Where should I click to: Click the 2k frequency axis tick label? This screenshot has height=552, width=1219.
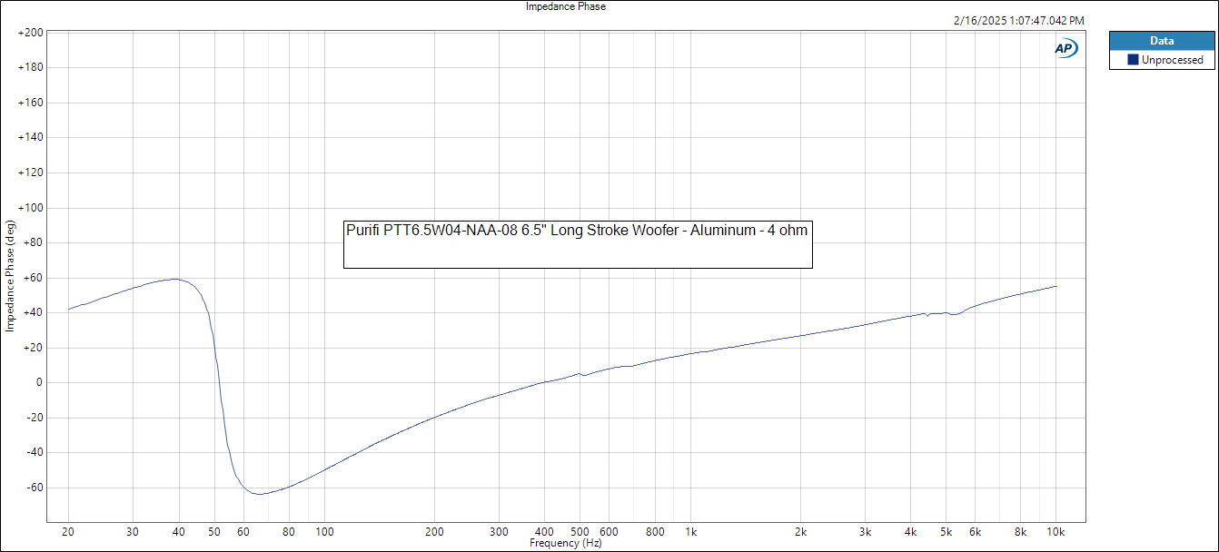pos(800,531)
